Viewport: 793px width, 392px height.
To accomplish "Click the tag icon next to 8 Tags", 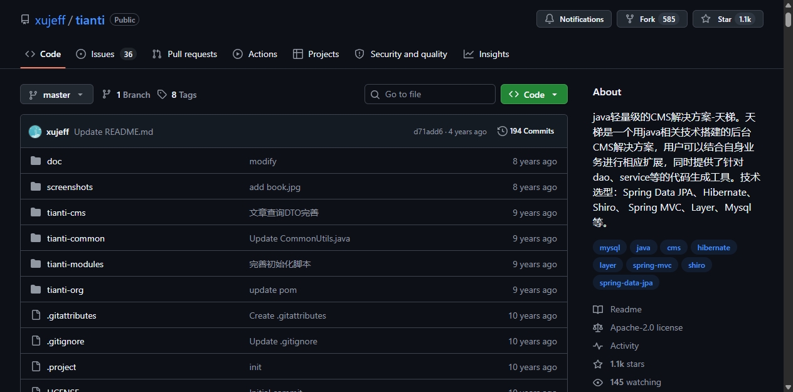I will [162, 95].
